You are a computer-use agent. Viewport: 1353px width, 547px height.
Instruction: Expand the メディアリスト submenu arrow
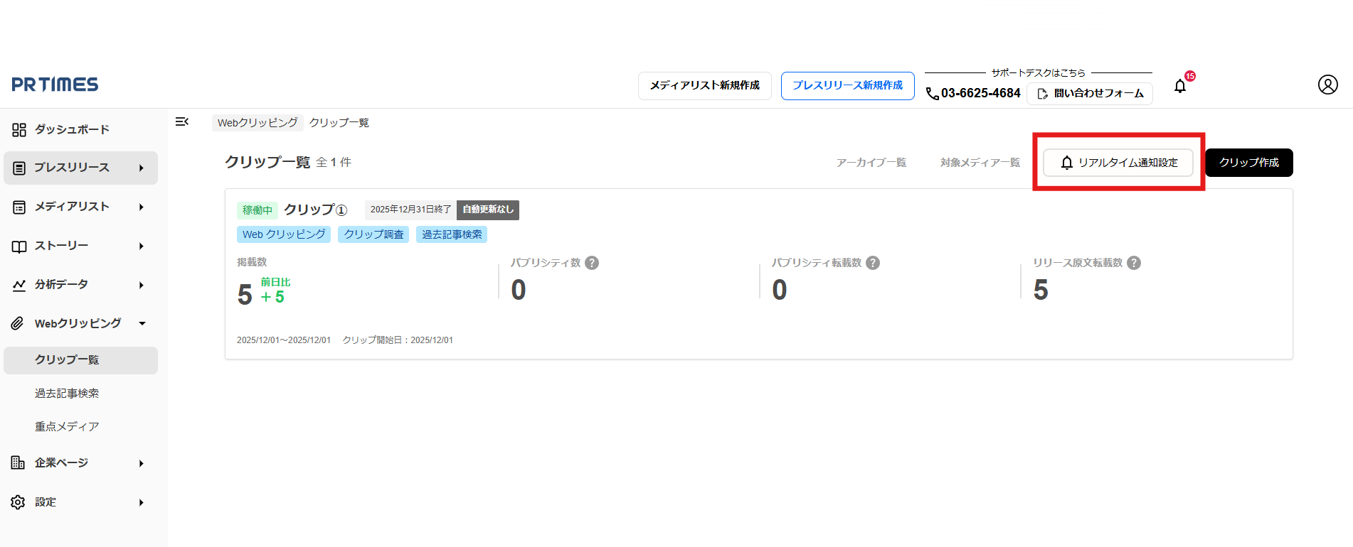pos(142,207)
